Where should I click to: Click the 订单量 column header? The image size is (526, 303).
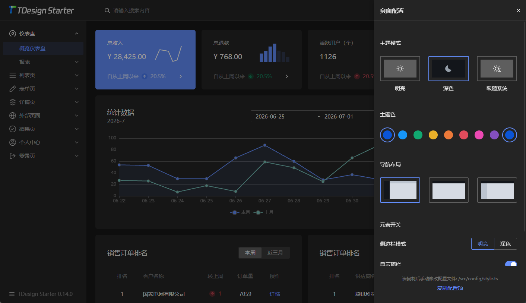coord(245,276)
